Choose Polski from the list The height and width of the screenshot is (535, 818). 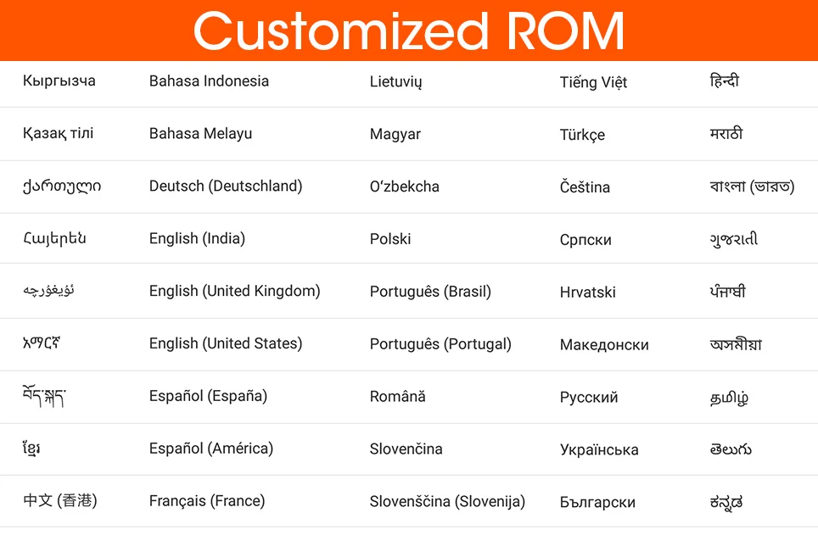(390, 239)
